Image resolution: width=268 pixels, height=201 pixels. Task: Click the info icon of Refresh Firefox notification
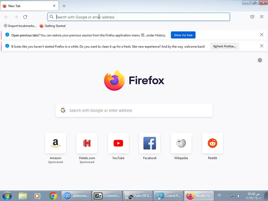pos(7,46)
